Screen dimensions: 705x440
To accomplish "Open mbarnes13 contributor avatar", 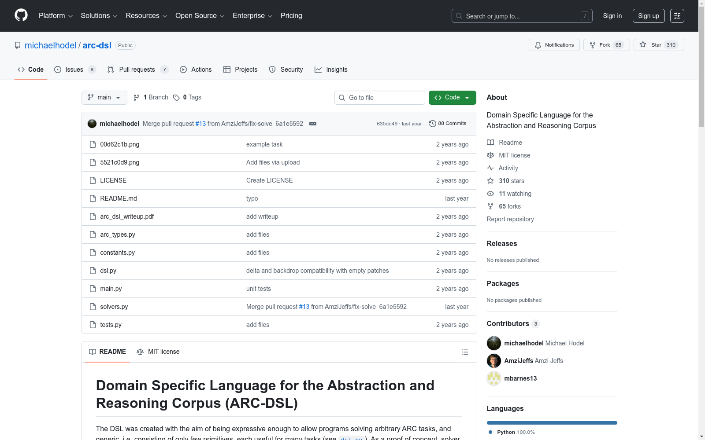I will (494, 378).
